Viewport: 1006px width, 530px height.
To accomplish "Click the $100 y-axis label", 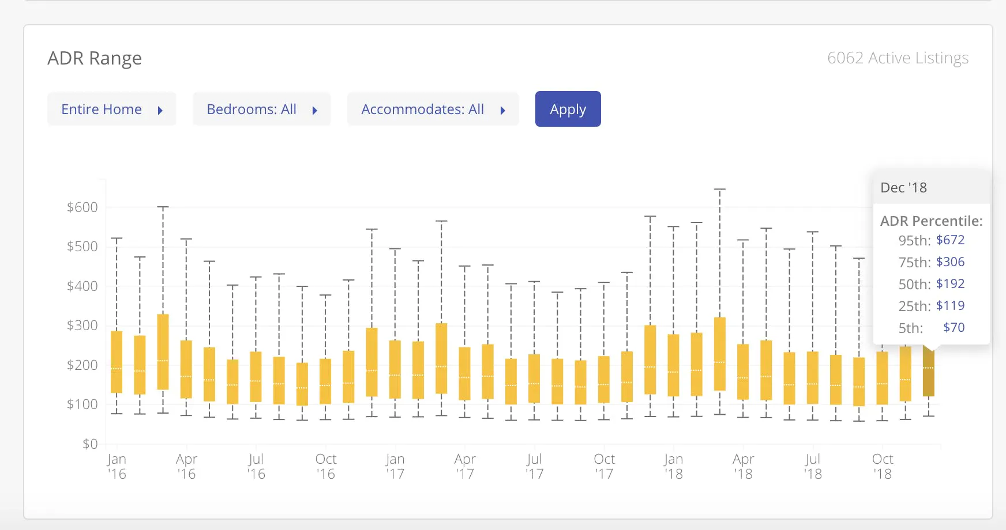I will click(x=82, y=404).
